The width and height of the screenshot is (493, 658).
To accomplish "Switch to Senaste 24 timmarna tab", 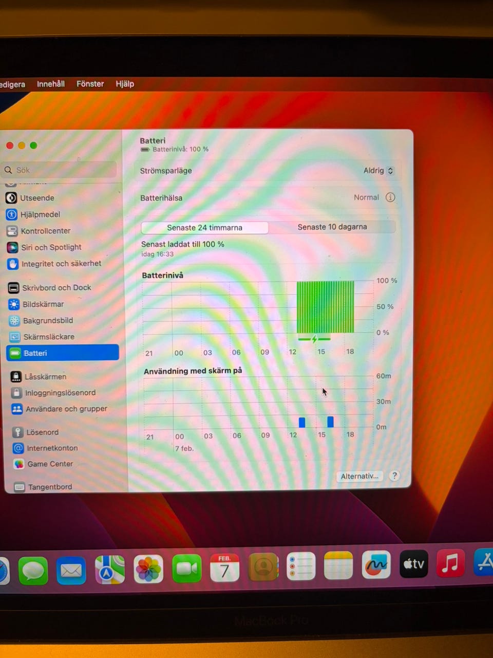I will (204, 228).
